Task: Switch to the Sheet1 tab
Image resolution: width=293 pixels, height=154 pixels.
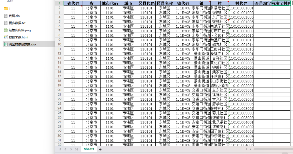Action: click(89, 149)
